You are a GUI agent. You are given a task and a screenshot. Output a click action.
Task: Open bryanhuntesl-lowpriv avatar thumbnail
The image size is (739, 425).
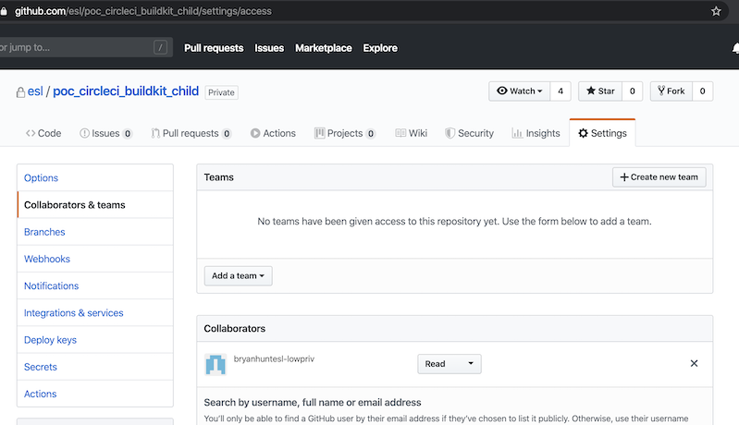coord(216,364)
